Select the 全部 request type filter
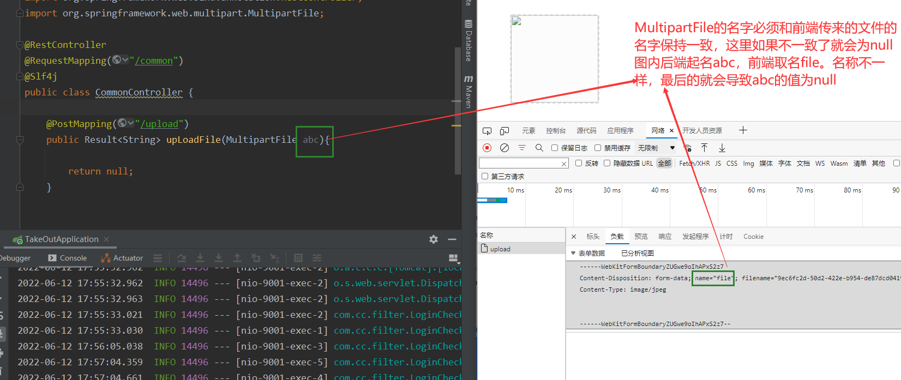 coord(664,163)
